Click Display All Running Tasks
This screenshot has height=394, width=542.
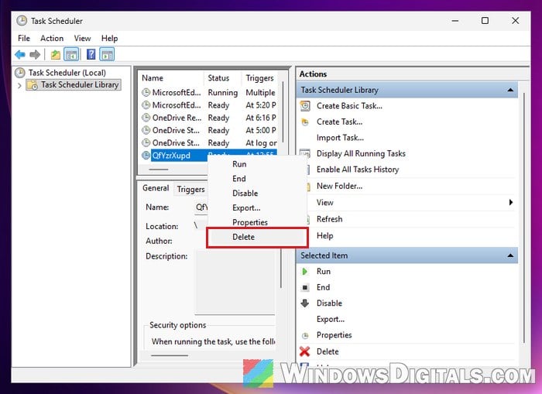click(x=361, y=153)
